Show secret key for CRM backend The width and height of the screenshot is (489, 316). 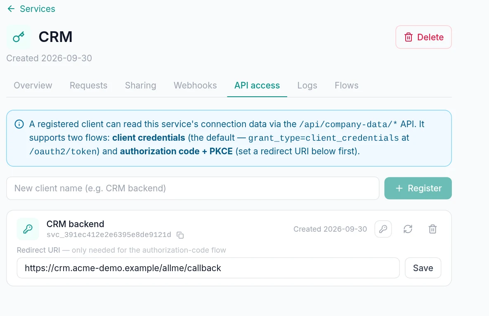(383, 229)
